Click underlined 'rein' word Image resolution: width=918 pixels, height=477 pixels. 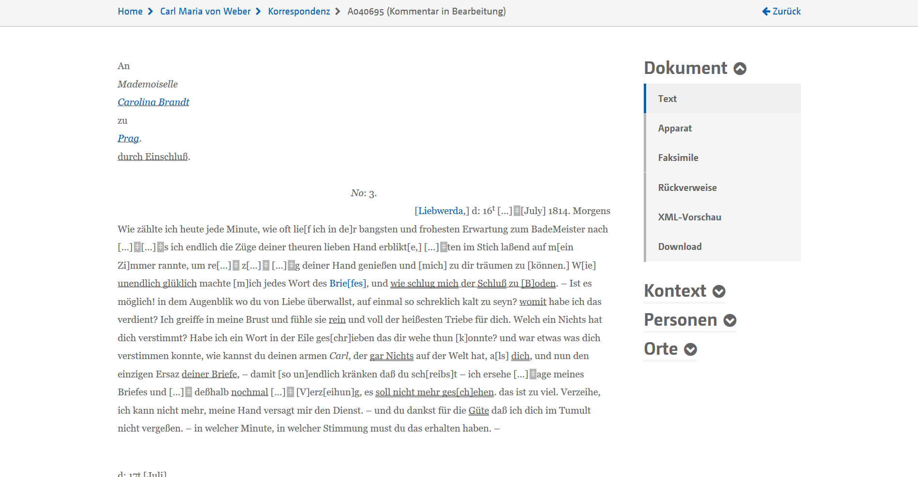point(337,319)
